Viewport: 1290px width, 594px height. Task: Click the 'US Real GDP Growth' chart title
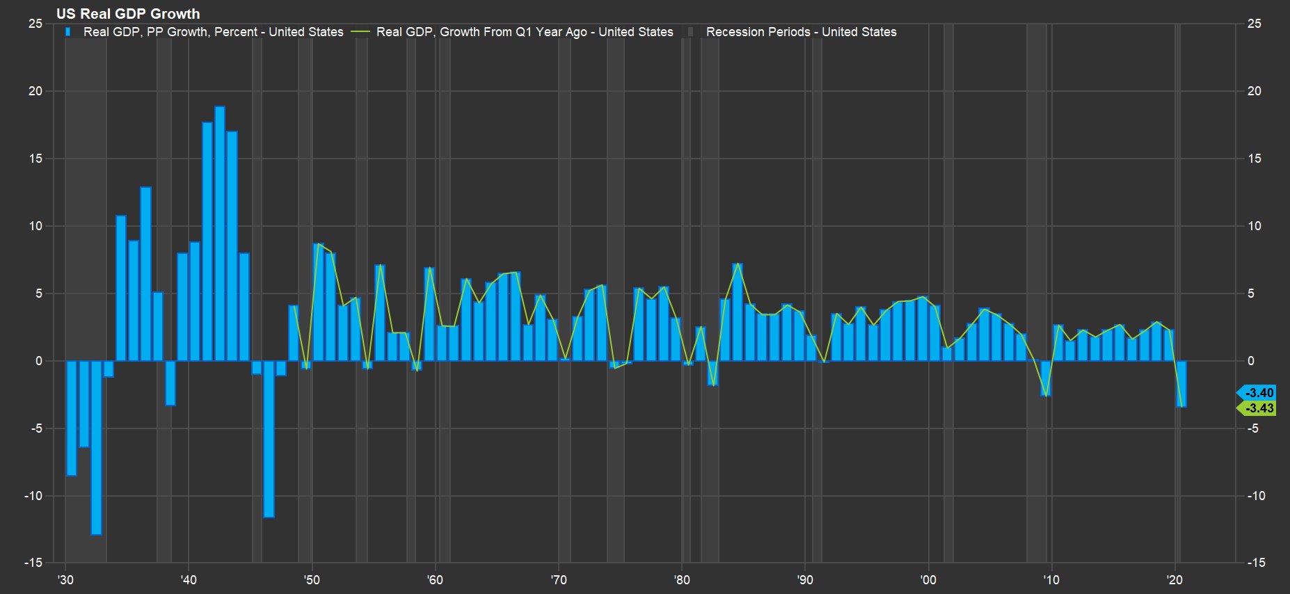click(128, 14)
